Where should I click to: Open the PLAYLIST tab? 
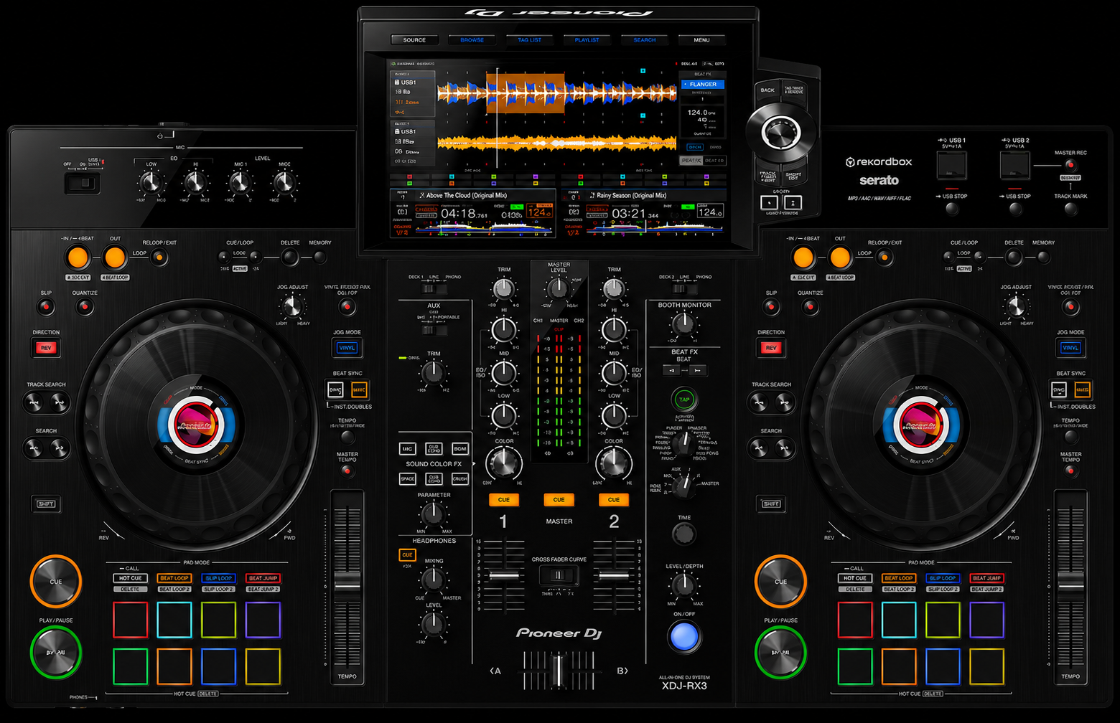587,40
